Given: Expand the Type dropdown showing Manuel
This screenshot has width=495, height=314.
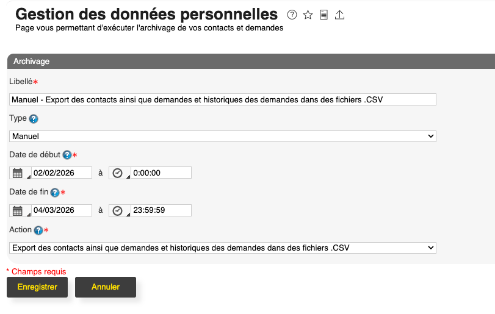Looking at the screenshot, I should pos(222,137).
